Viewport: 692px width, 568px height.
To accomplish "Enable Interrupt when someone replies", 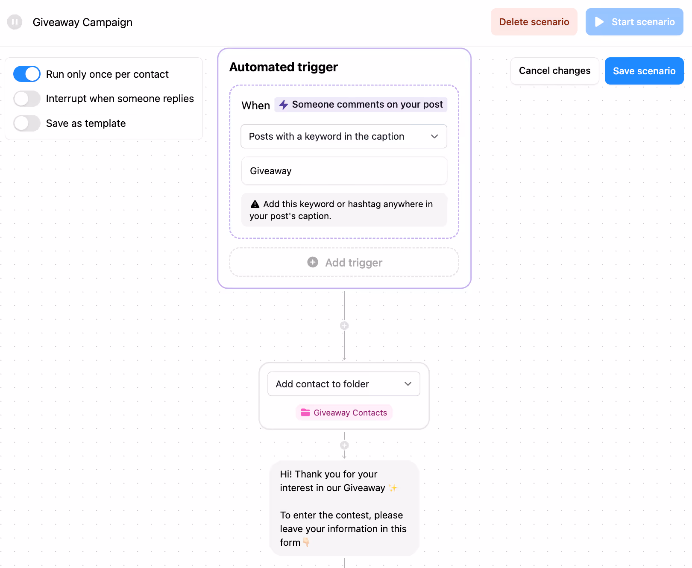I will click(x=26, y=99).
